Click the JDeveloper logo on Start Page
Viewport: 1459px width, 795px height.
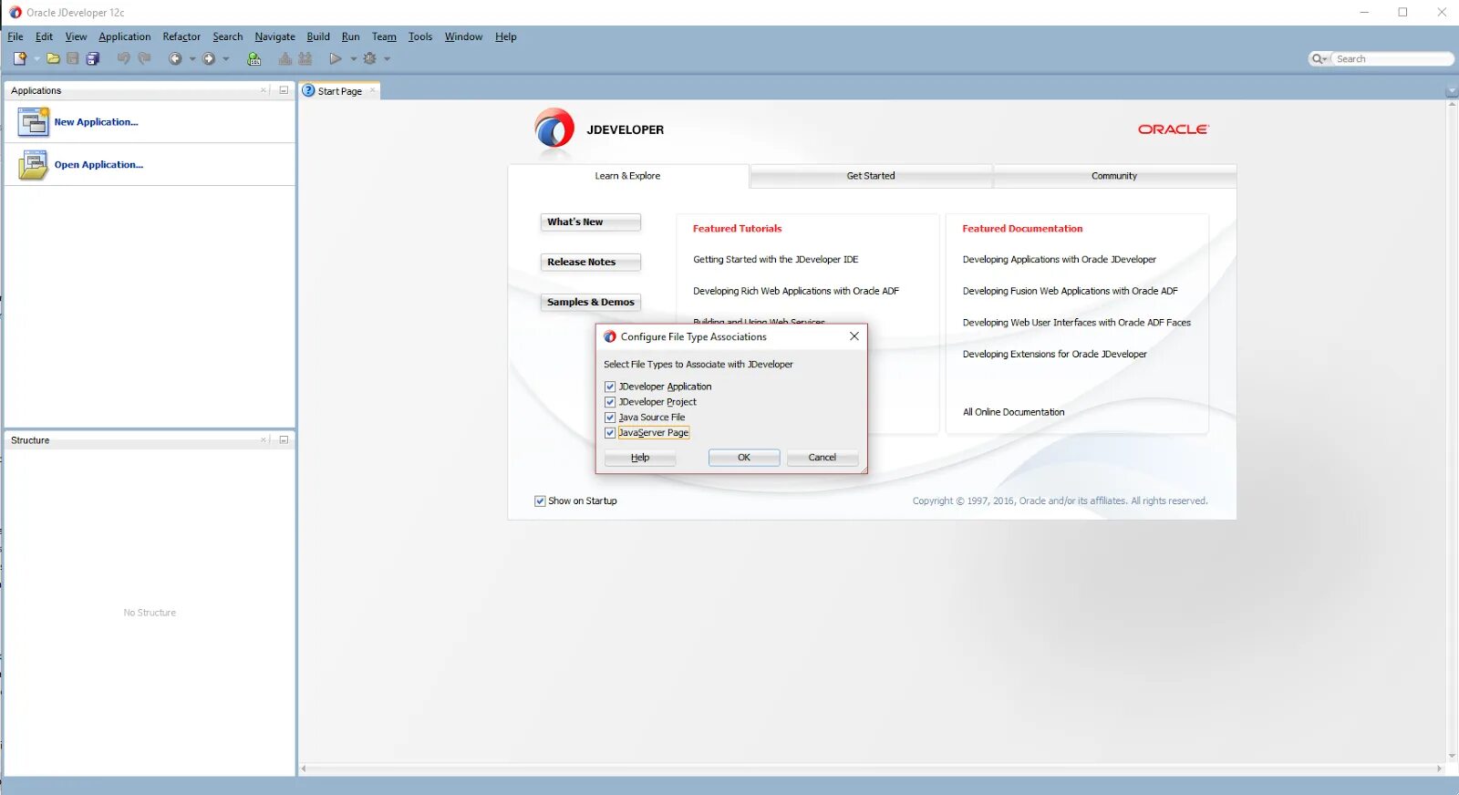point(554,129)
